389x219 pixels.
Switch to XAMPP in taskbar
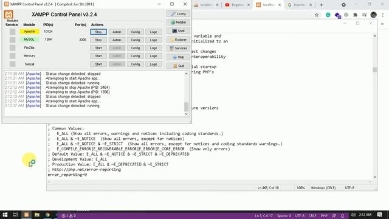coord(26,215)
